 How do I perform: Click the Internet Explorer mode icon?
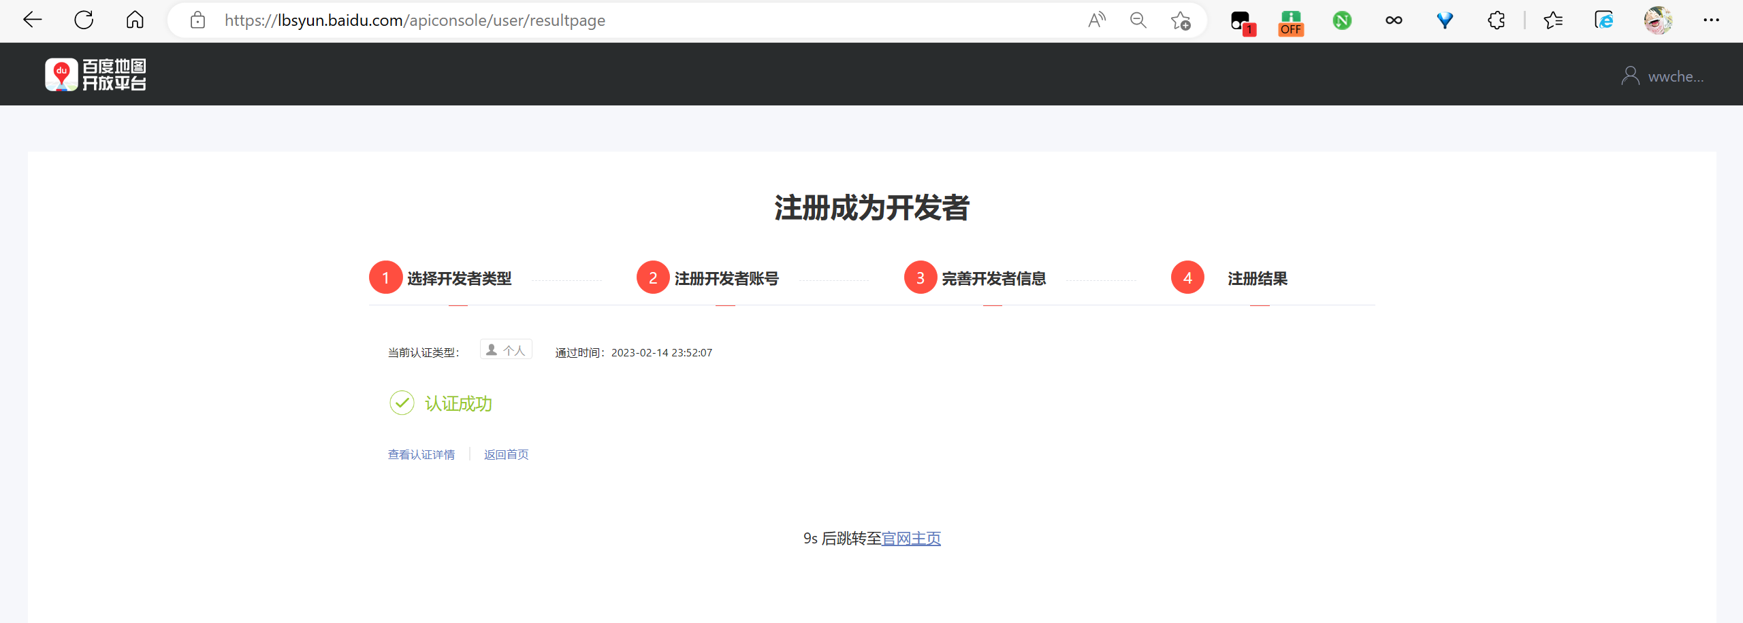[x=1605, y=20]
